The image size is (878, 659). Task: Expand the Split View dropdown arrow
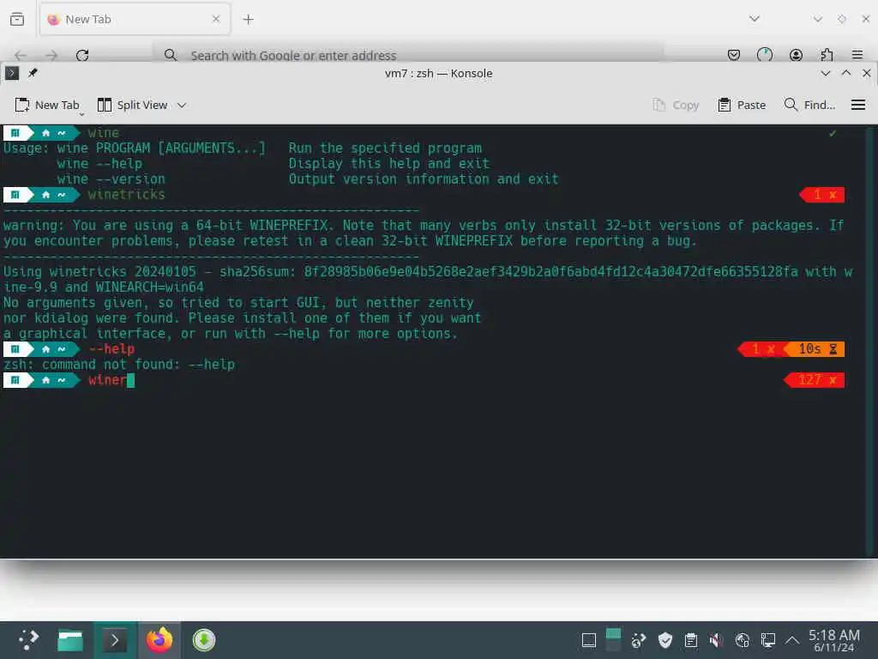tap(182, 105)
